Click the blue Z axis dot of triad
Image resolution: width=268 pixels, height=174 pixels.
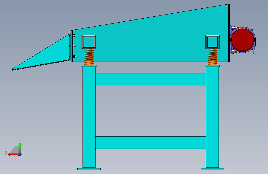(x=20, y=154)
